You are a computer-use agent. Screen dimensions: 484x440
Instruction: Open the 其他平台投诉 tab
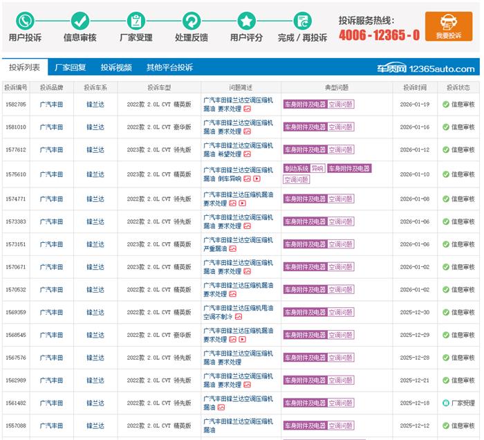tap(169, 68)
